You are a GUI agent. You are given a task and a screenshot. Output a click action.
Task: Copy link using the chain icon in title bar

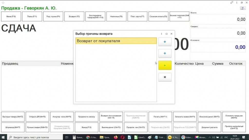click(232, 3)
